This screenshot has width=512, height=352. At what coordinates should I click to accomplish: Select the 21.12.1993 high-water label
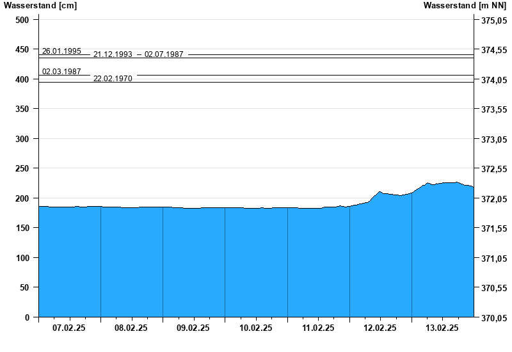pyautogui.click(x=113, y=54)
